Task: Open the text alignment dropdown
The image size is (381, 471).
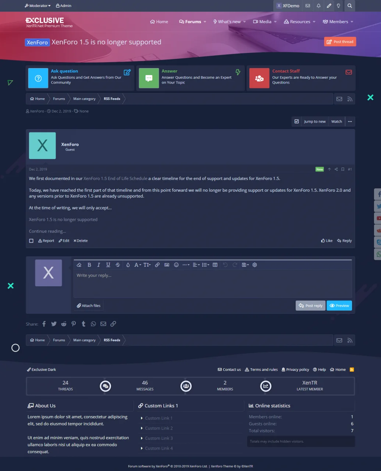Action: coord(196,265)
